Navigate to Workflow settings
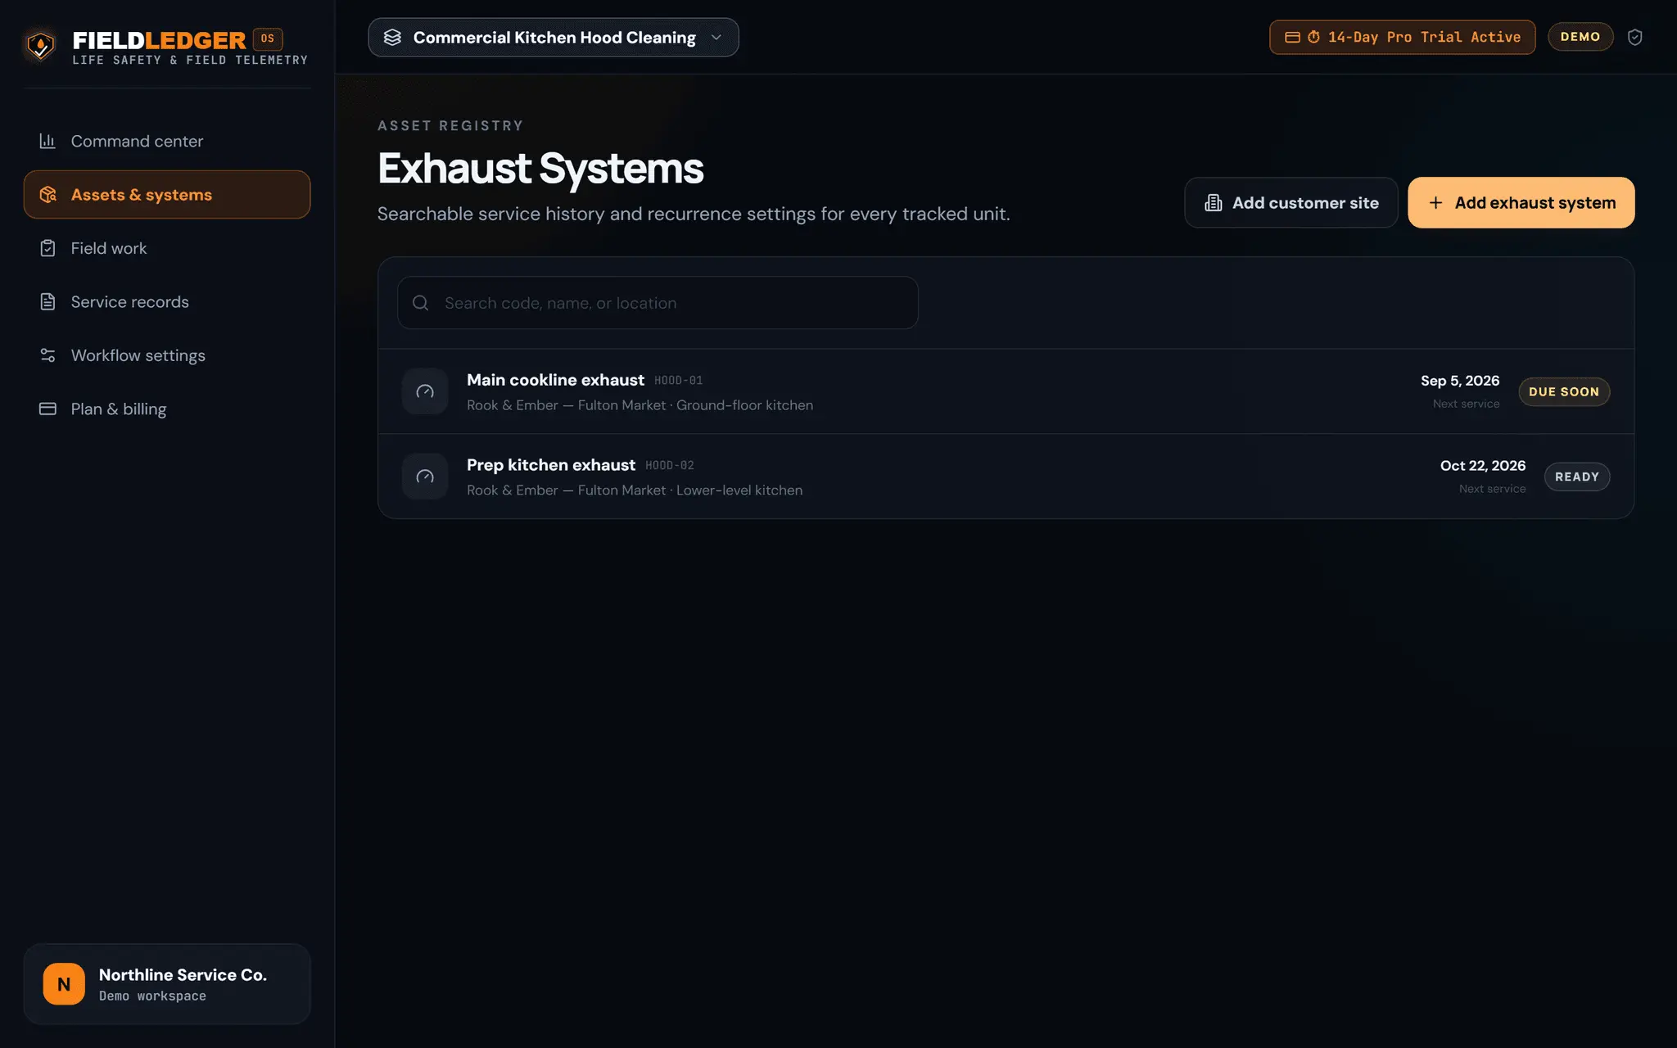1677x1048 pixels. 167,355
